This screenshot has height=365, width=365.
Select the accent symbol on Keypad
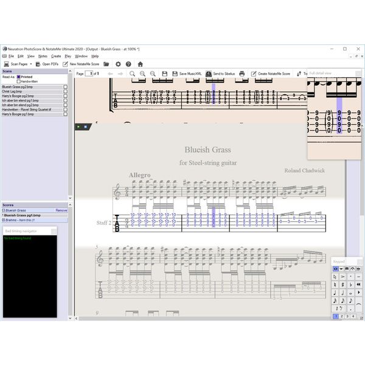pos(342,277)
